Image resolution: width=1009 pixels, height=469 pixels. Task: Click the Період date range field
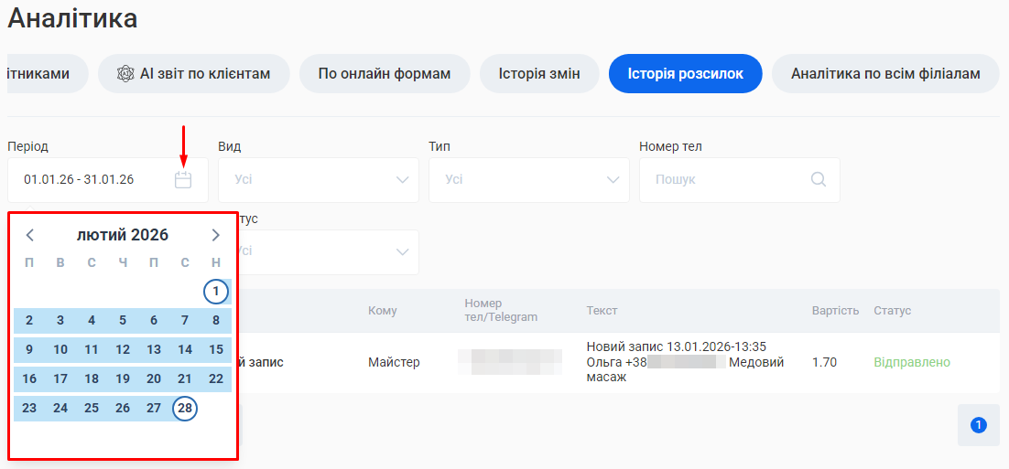coord(92,180)
